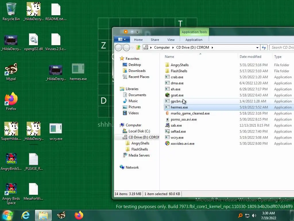Select the Angry Birds Space shortcut
This screenshot has width=294, height=221.
11,194
